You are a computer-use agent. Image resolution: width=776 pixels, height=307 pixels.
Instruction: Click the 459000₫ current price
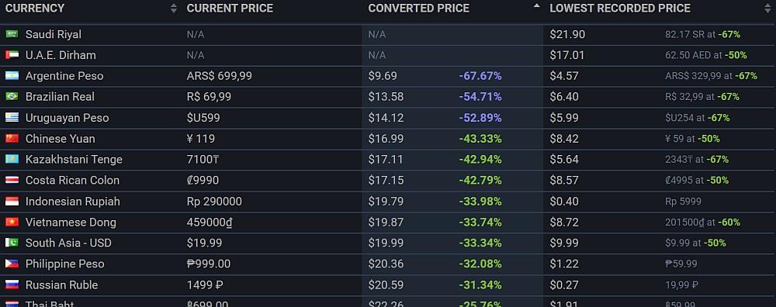coord(210,222)
